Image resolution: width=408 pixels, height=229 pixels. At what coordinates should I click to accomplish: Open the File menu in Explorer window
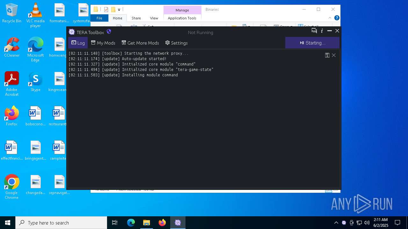coord(99,18)
